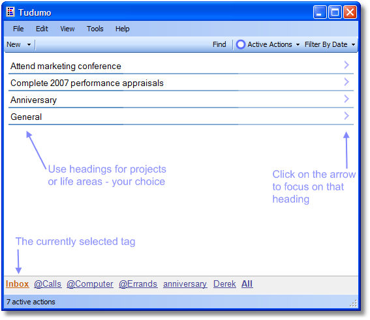Screen dimensions: 370x320
Task: Open the Help menu
Action: (122, 29)
